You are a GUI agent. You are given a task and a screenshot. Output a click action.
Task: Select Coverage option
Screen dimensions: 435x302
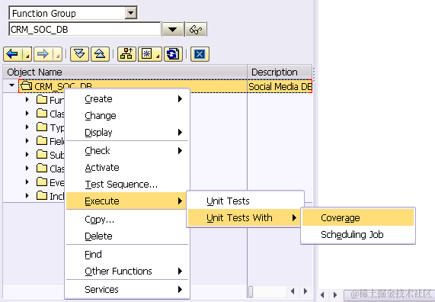(358, 217)
